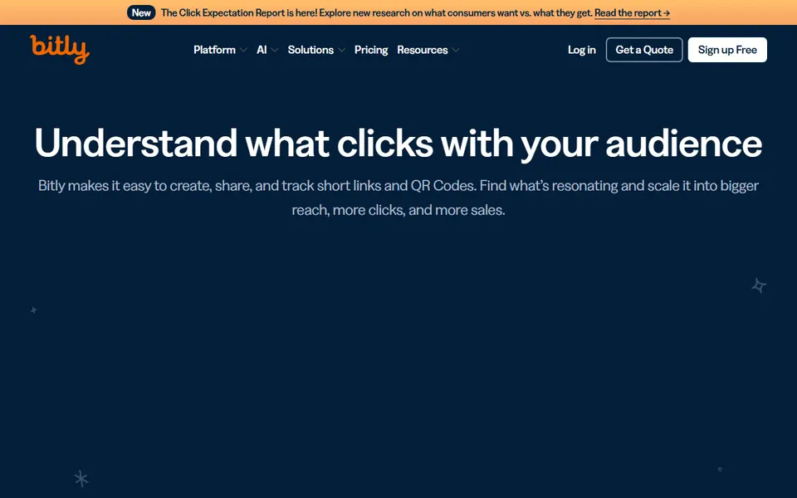Screen dimensions: 797x498
Task: Go to the Pricing page
Action: [x=371, y=50]
